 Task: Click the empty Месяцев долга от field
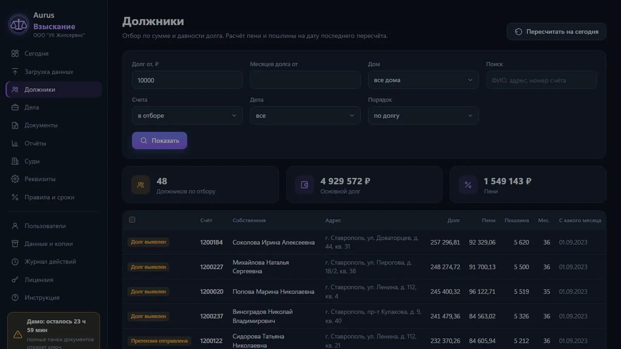pos(305,80)
